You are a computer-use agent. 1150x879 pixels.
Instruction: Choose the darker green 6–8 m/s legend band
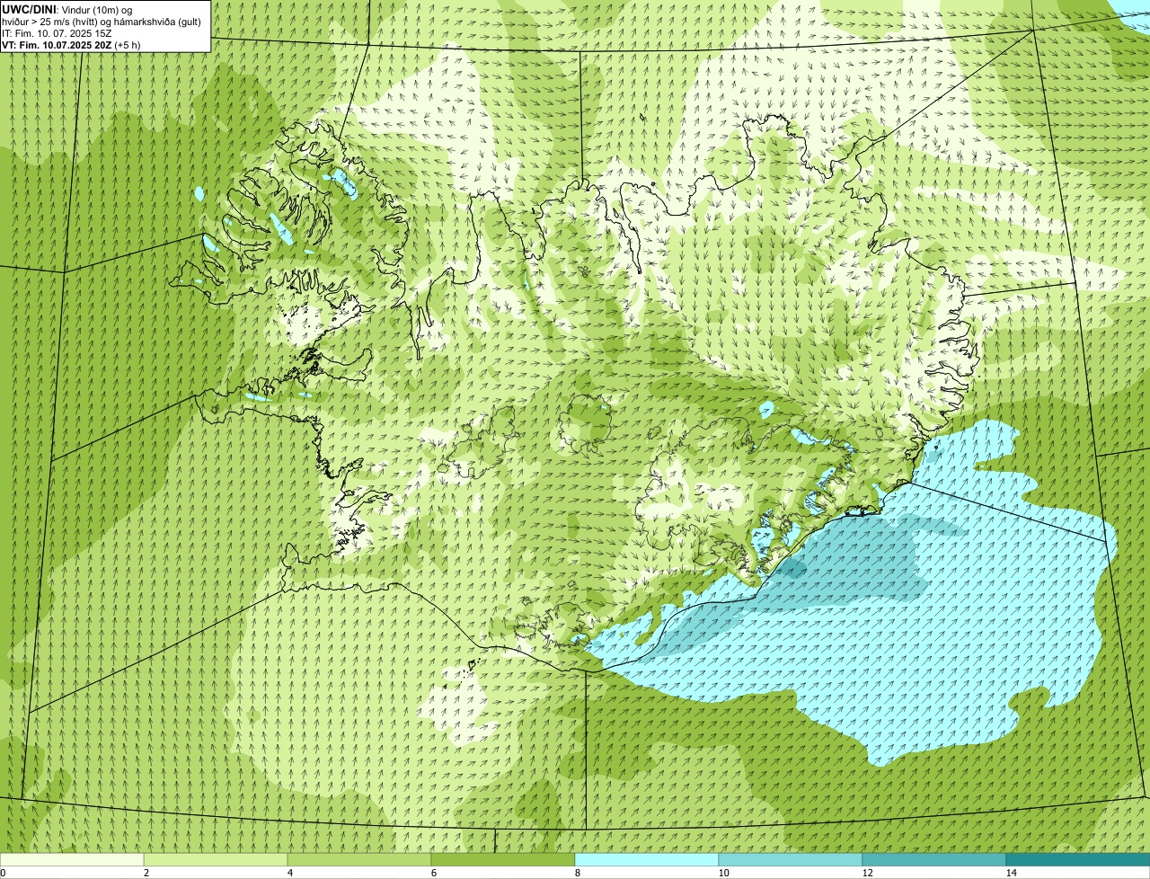(503, 859)
